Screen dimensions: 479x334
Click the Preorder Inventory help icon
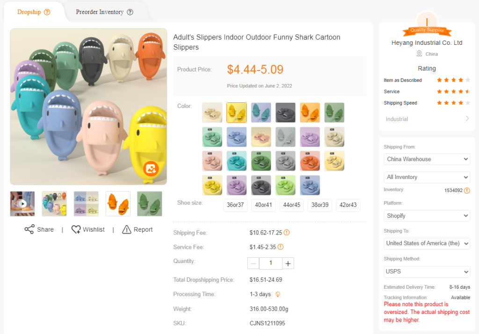[130, 12]
